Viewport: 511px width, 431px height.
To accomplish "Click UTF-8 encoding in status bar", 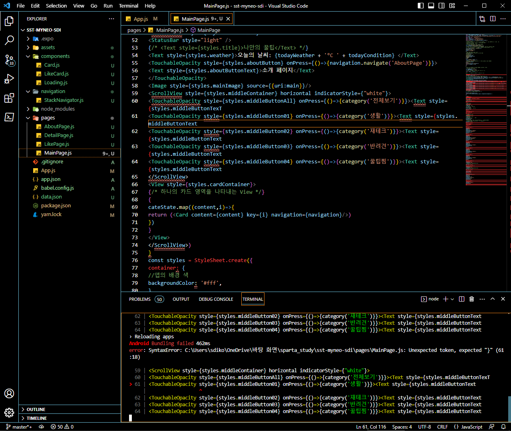I will point(424,427).
